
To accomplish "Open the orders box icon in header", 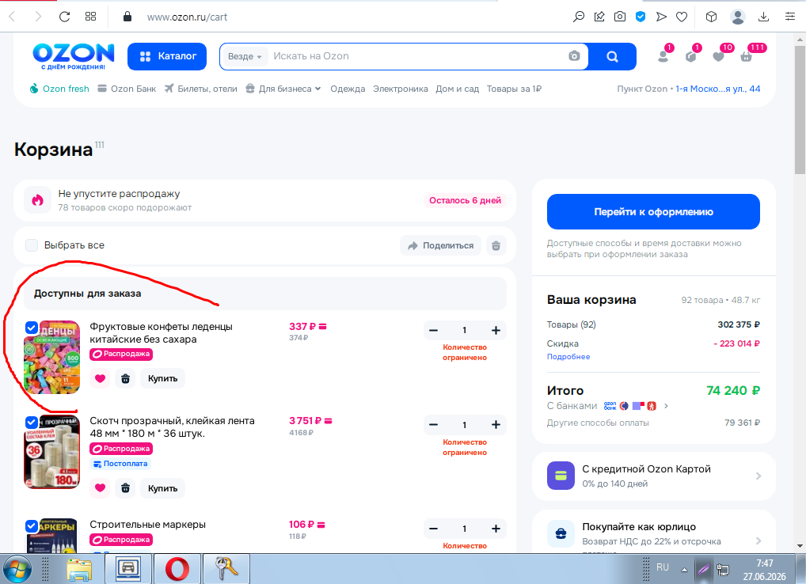I will click(x=691, y=56).
